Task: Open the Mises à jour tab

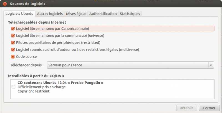Action: point(76,14)
